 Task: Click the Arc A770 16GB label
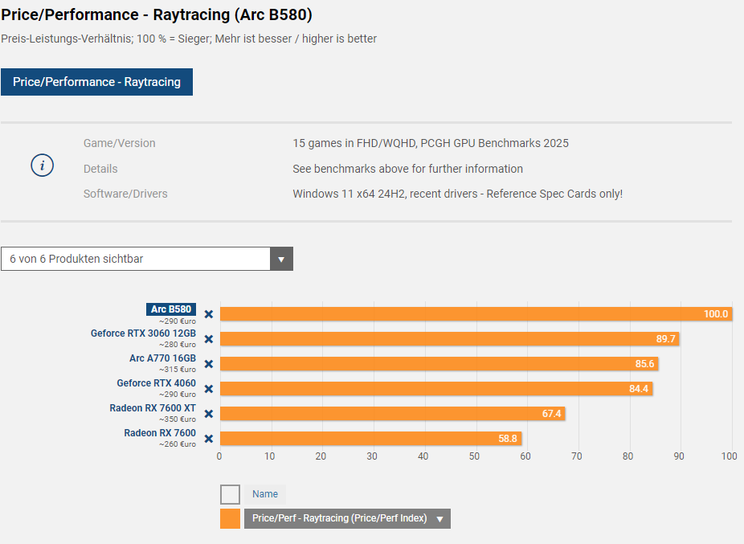coord(163,358)
